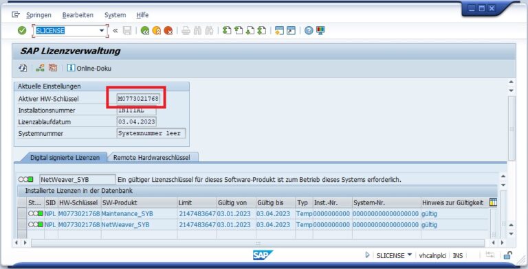Open the SAP window menu icon left of Springen

click(16, 14)
